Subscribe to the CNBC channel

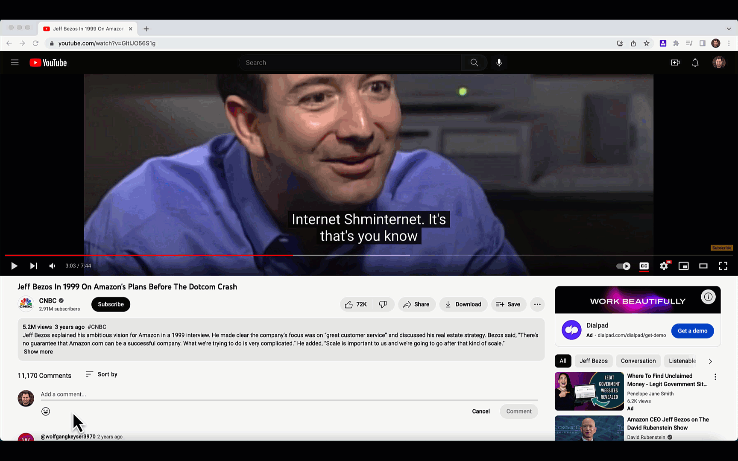coord(111,304)
